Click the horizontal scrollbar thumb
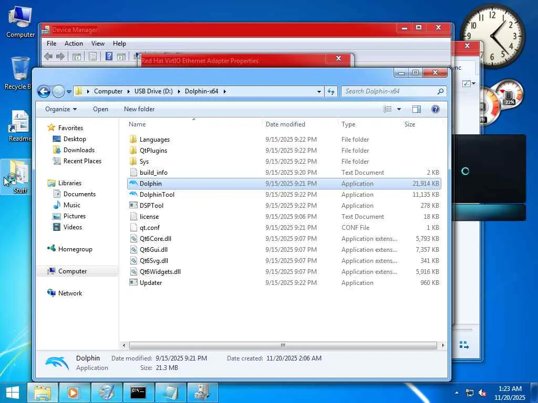The image size is (538, 403). pyautogui.click(x=283, y=345)
